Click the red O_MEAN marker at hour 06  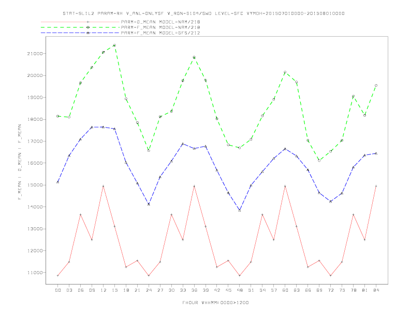tap(81, 215)
